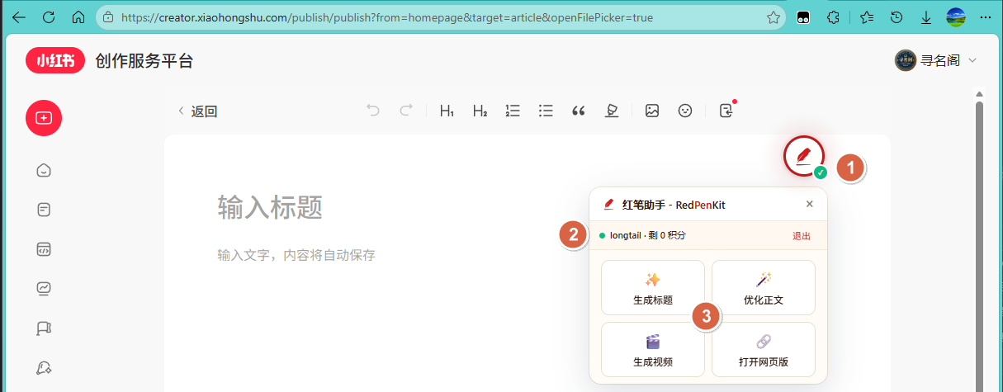Open the notes list sidebar icon

point(44,210)
